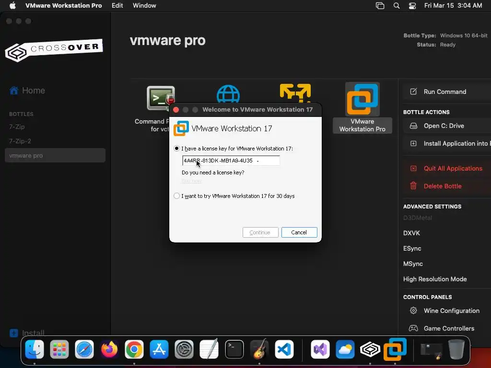Select 'try VMware Workstation 17 for 30 days'
Screen dimensions: 491x368
coord(176,196)
